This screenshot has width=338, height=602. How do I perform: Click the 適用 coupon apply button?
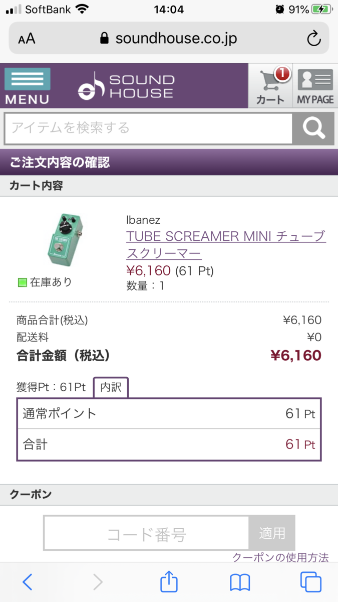point(272,533)
